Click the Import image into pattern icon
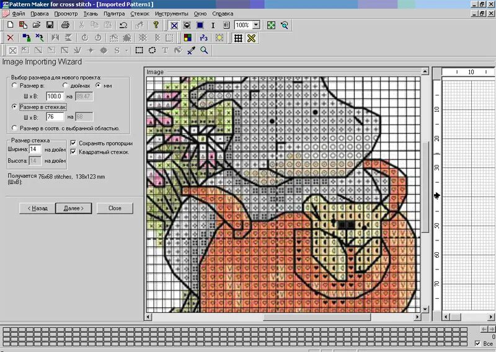This screenshot has width=496, height=352. pos(23,25)
